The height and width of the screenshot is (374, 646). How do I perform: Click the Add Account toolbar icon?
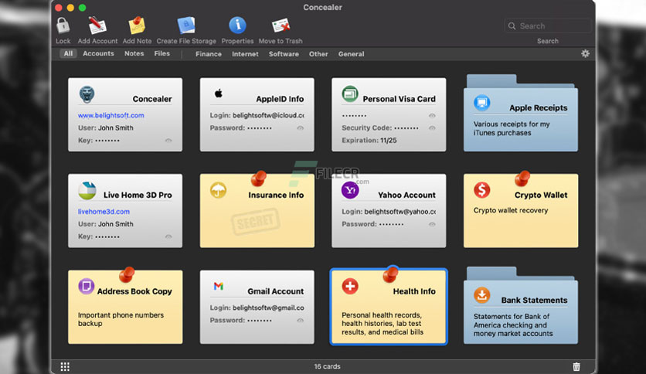(x=97, y=26)
